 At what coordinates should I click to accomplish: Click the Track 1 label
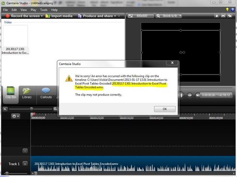14,164
